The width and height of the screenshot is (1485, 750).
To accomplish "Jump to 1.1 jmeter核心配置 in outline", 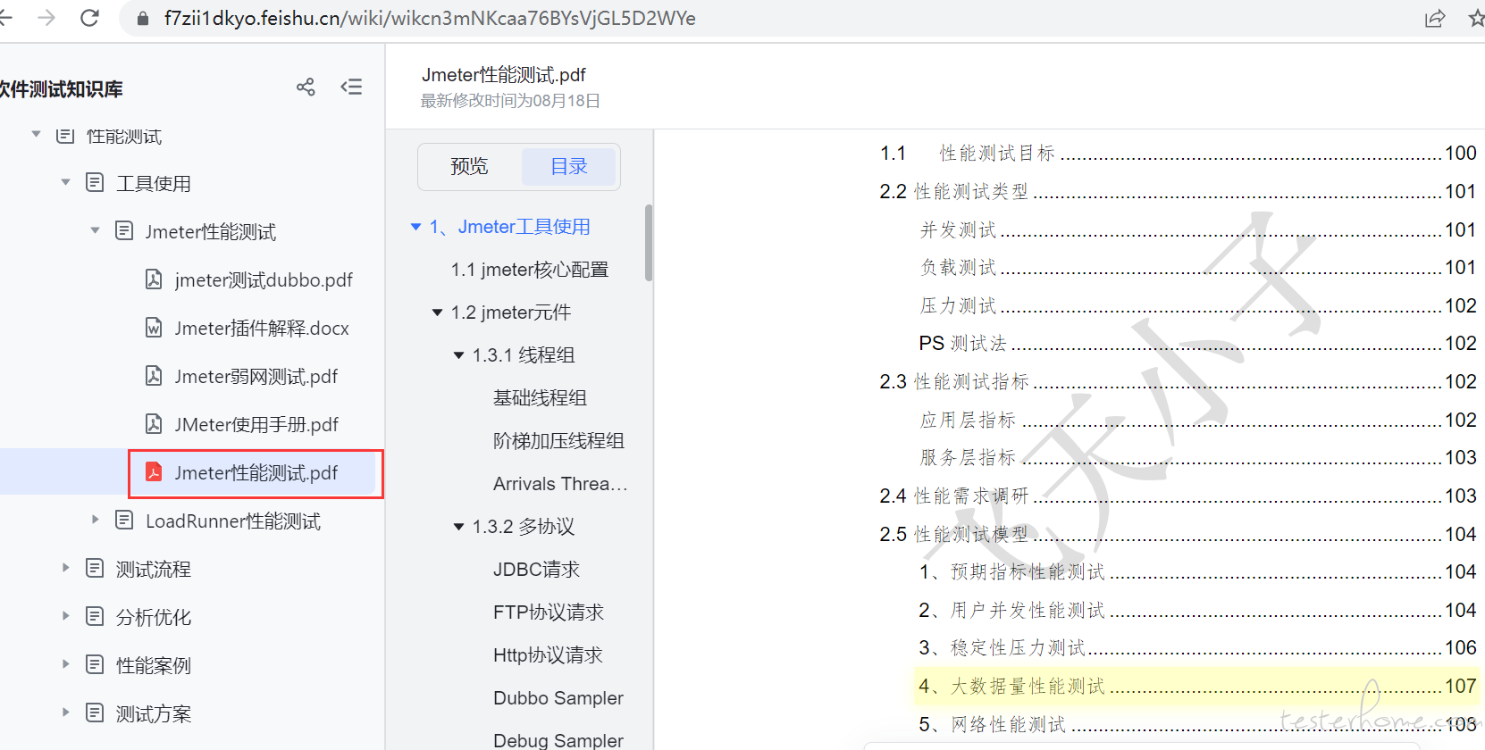I will 530,270.
